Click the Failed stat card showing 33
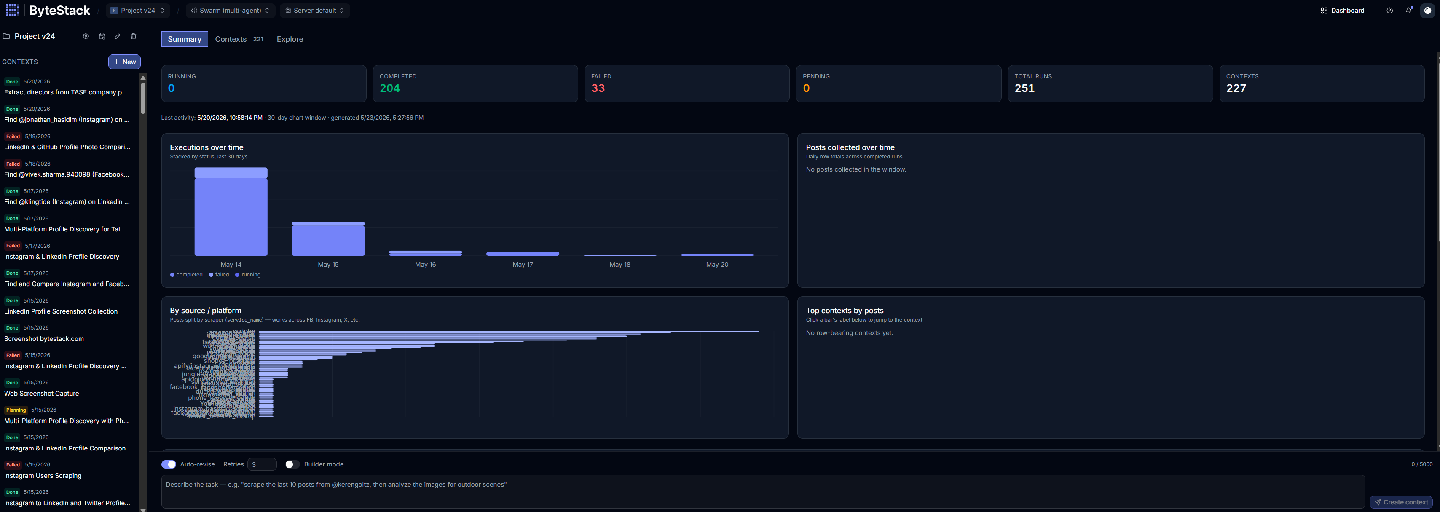Viewport: 1440px width, 512px height. click(x=687, y=84)
